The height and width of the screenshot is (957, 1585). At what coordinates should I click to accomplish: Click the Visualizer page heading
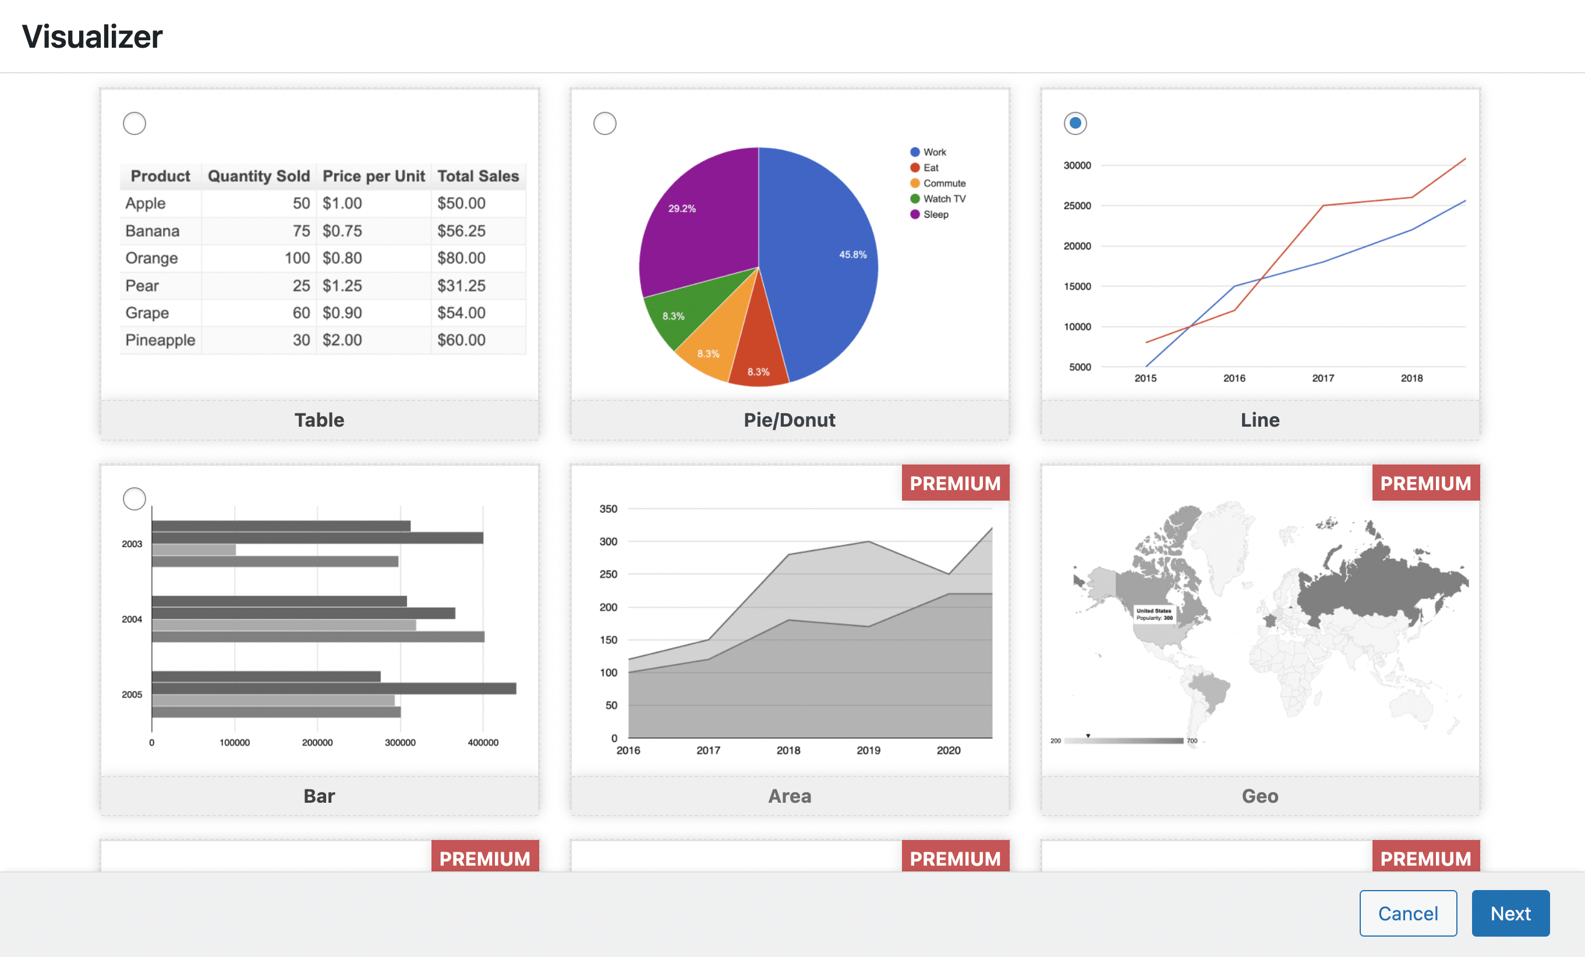click(93, 36)
